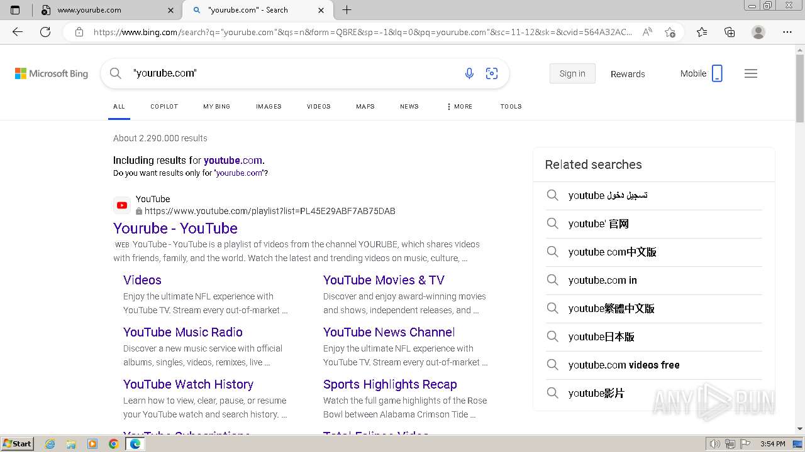
Task: Reload the page with refresh icon
Action: coord(45,32)
